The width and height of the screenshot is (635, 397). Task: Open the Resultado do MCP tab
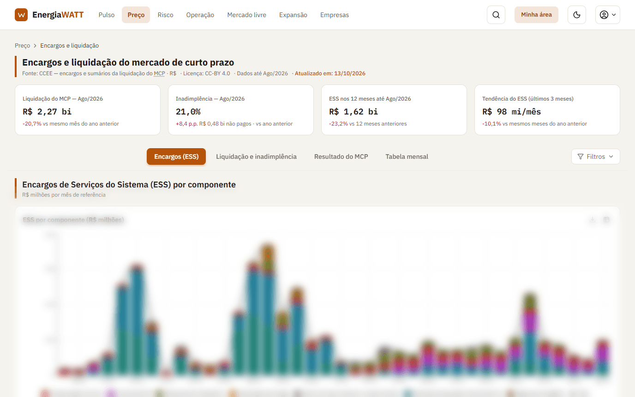click(x=341, y=156)
